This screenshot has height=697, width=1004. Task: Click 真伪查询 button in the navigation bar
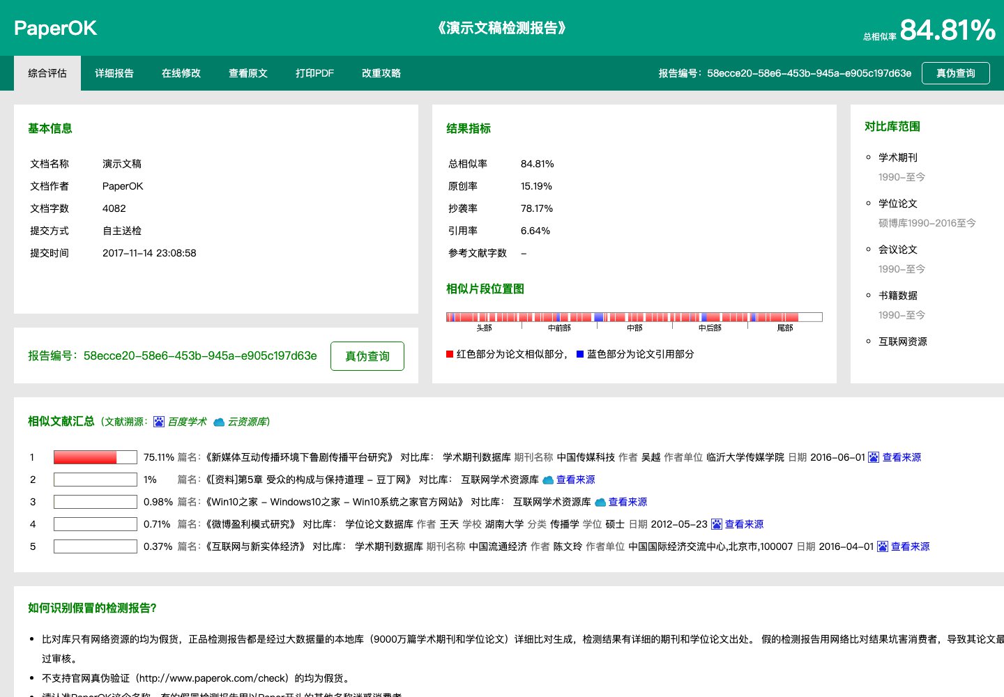tap(956, 73)
